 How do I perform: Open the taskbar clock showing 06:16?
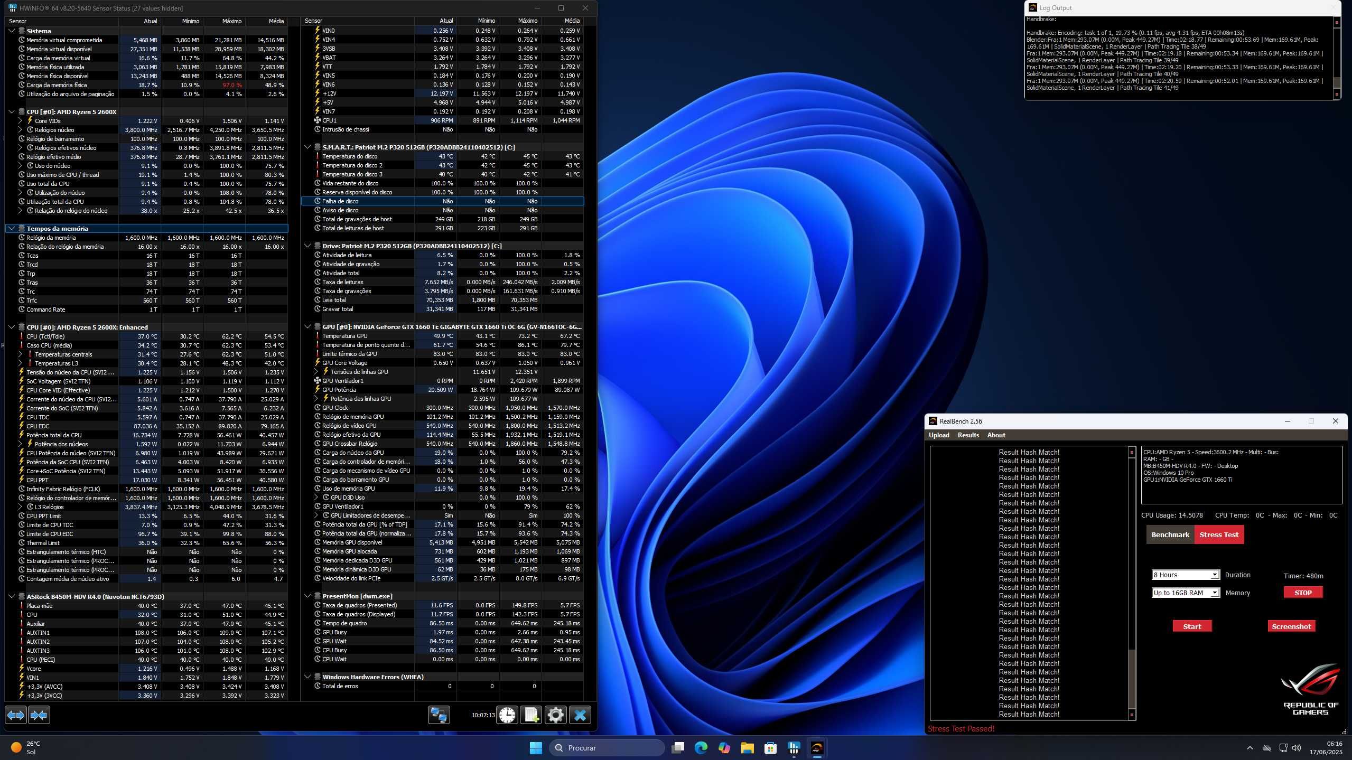[1326, 748]
